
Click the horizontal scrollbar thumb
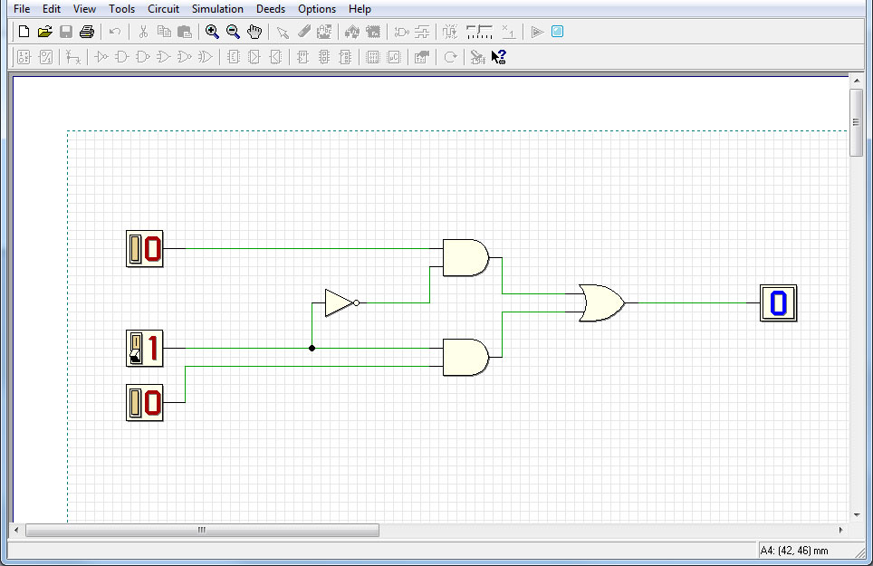(202, 530)
